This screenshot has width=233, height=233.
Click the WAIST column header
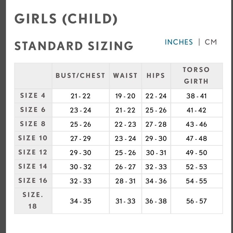pyautogui.click(x=125, y=76)
